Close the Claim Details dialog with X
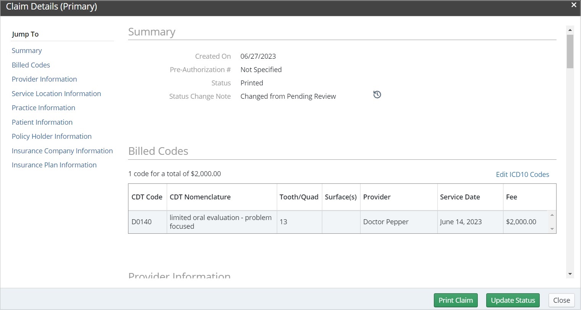The image size is (581, 310). click(574, 5)
